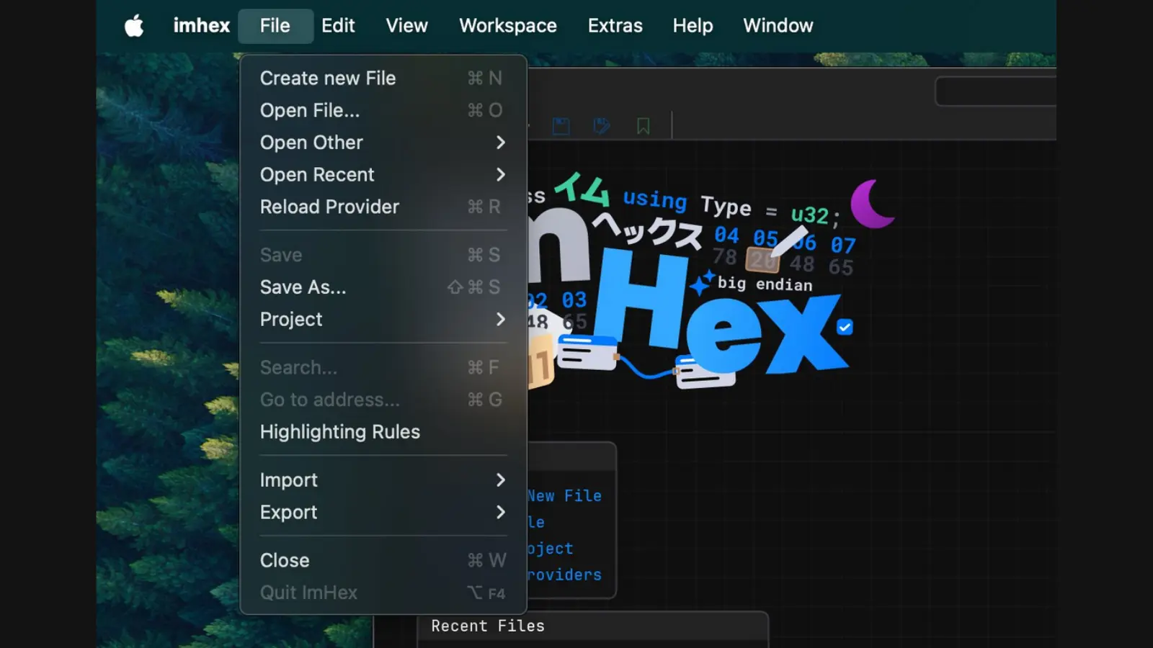Open the Workspace menu in menu bar
The image size is (1153, 648).
[507, 26]
